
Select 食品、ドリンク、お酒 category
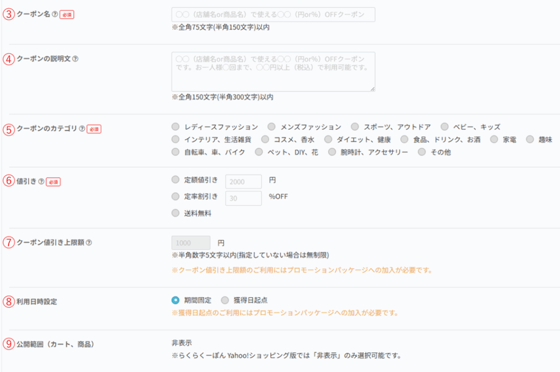(404, 139)
